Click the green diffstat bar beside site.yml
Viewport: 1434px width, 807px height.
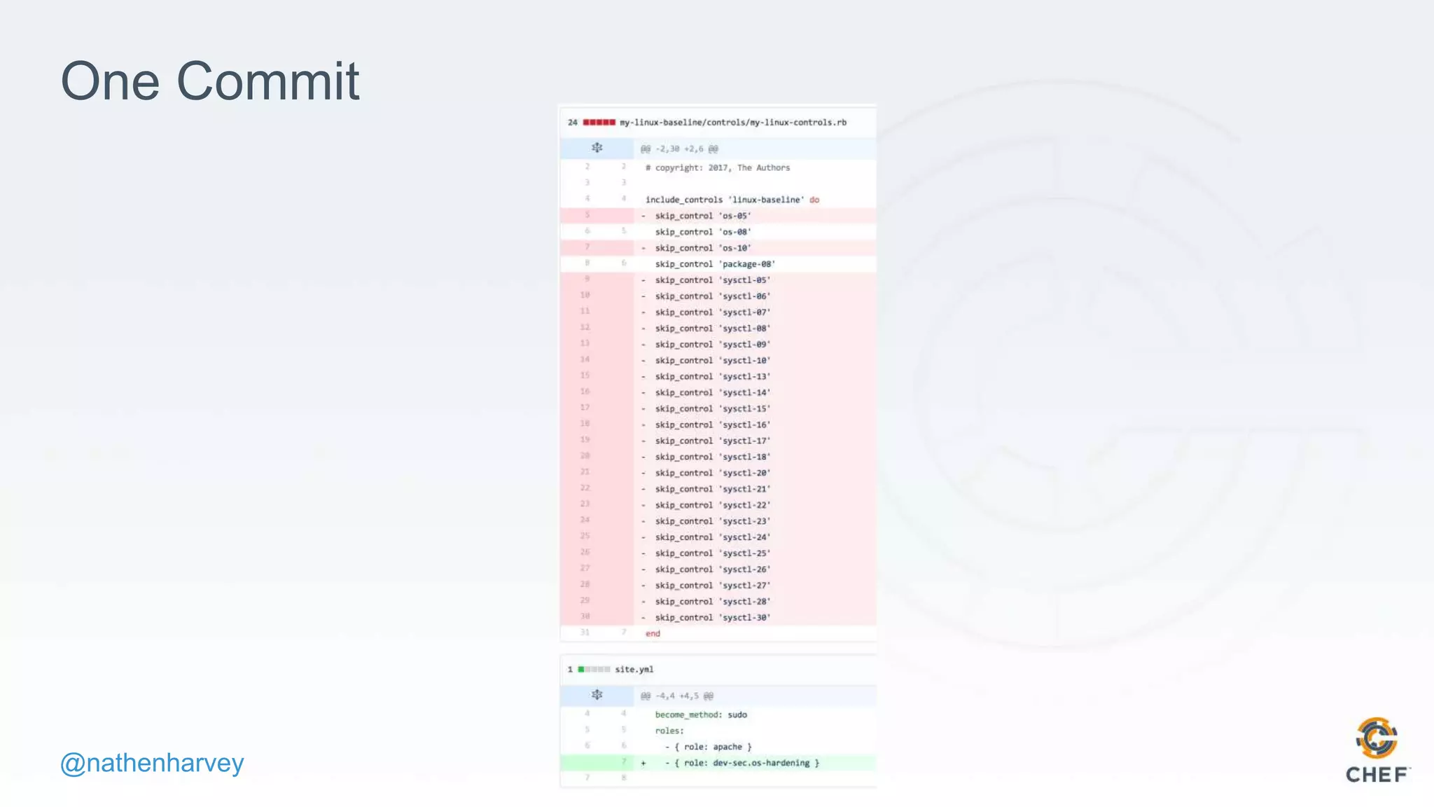tap(594, 669)
